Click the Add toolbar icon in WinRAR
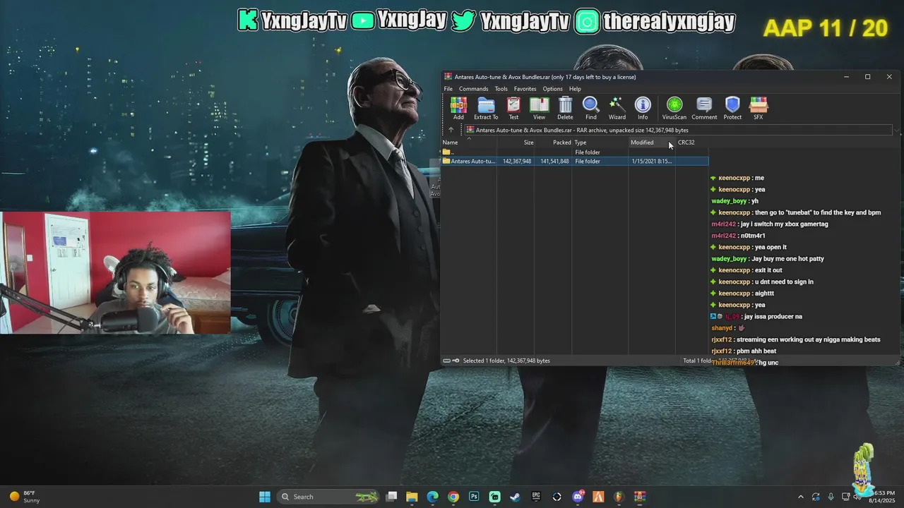Image resolution: width=904 pixels, height=508 pixels. click(458, 108)
